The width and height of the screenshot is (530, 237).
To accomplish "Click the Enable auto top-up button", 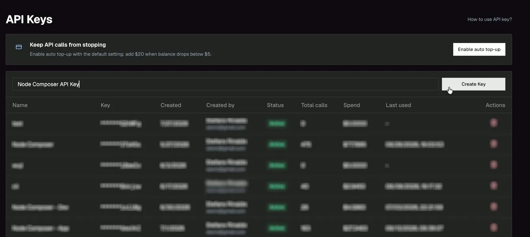I will pyautogui.click(x=479, y=49).
